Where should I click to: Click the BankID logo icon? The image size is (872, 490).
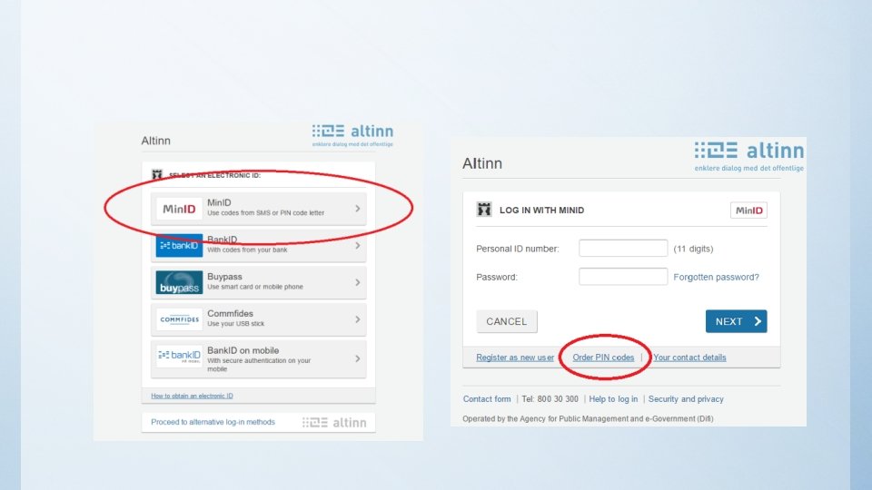[x=179, y=246]
